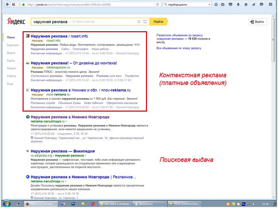278x208 pixels.
Task: Open the 'Портфолио' sitelink
Action: [132, 76]
